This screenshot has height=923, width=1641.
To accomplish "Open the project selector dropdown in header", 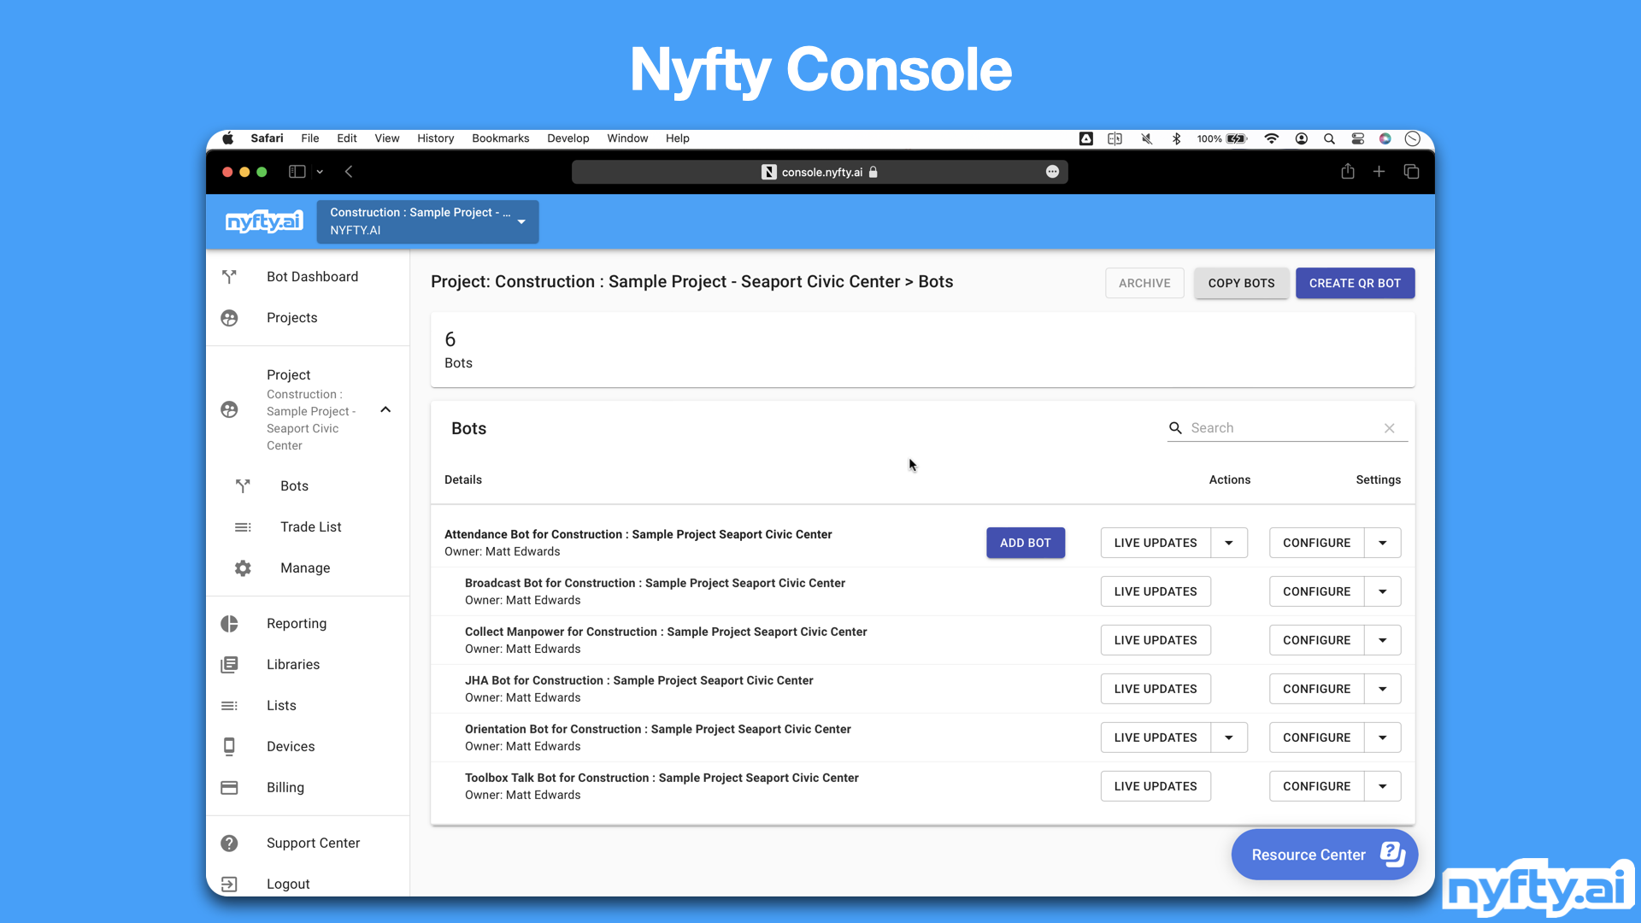I will pos(521,221).
